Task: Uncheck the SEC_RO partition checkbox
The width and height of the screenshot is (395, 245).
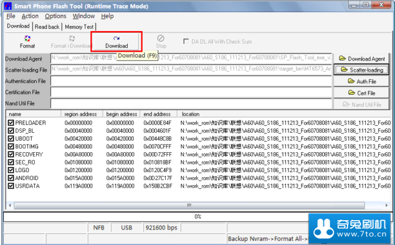Action: [11, 162]
